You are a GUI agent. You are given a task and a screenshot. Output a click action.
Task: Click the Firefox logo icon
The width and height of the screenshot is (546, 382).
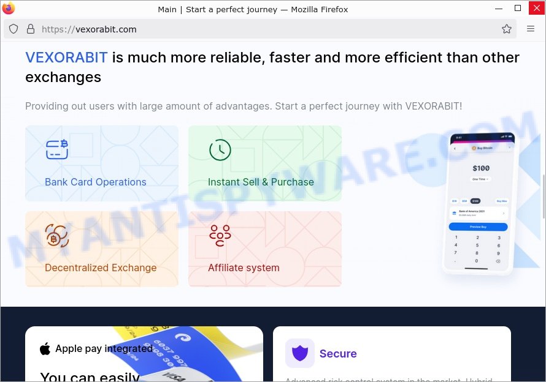click(x=9, y=7)
